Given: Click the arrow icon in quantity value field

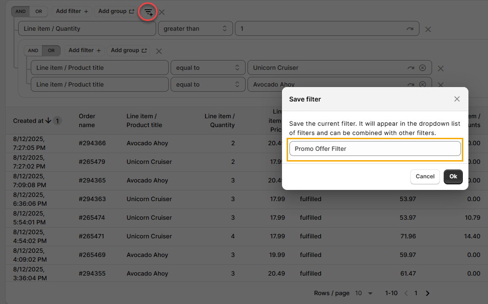Looking at the screenshot, I should [410, 29].
